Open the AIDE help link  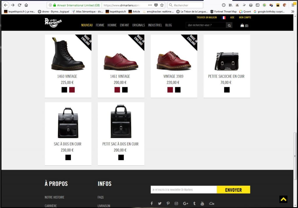pos(232,17)
